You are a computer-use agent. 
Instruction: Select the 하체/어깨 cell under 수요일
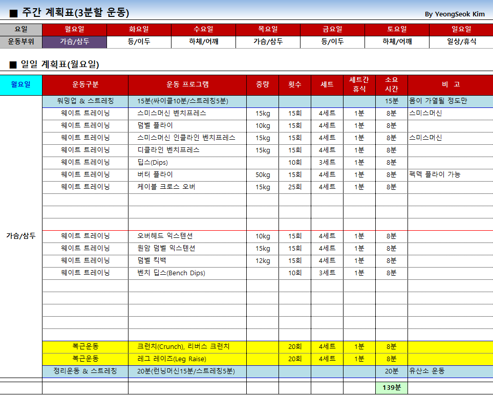203,42
